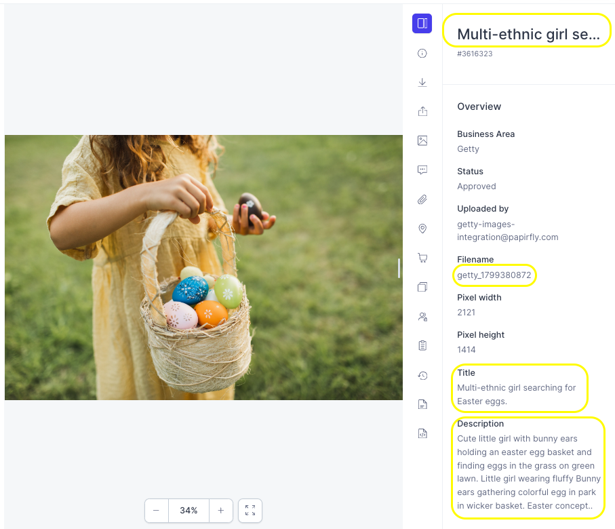Zoom out with the minus button
615x529 pixels.
point(156,511)
